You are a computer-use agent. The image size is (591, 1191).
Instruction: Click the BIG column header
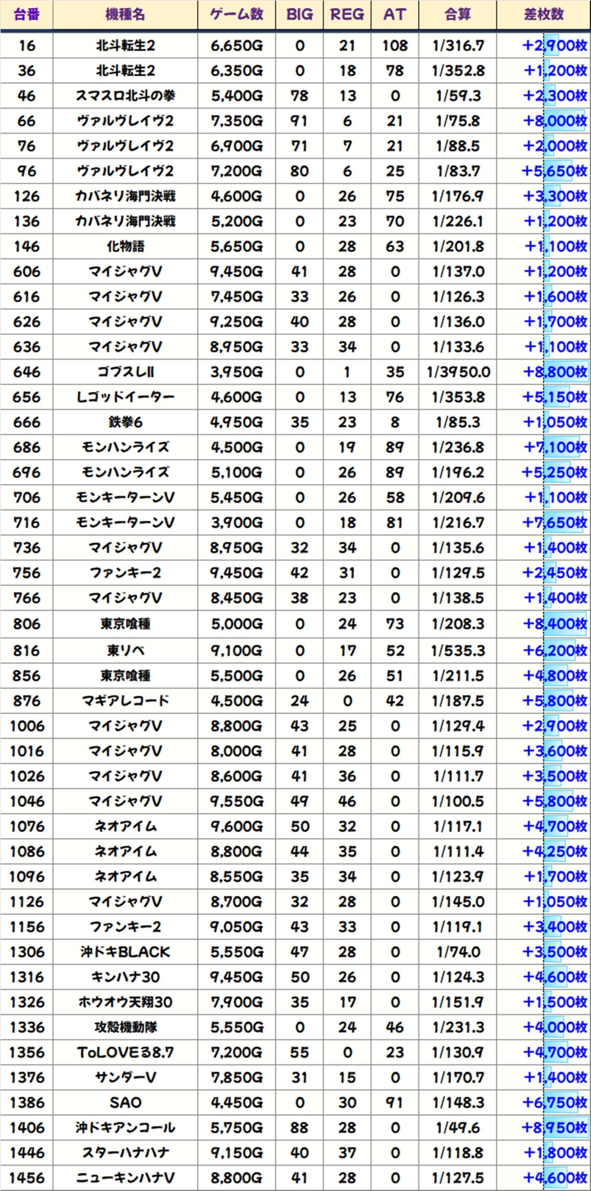(299, 15)
